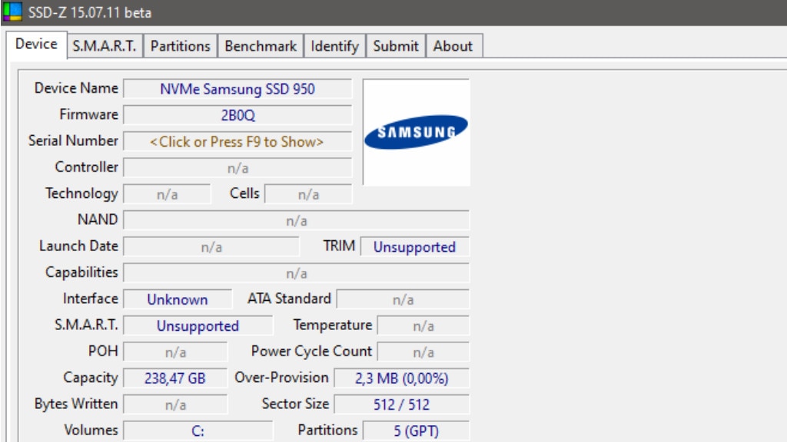Click the Device Name field NVMe Samsung SSD 950

237,89
